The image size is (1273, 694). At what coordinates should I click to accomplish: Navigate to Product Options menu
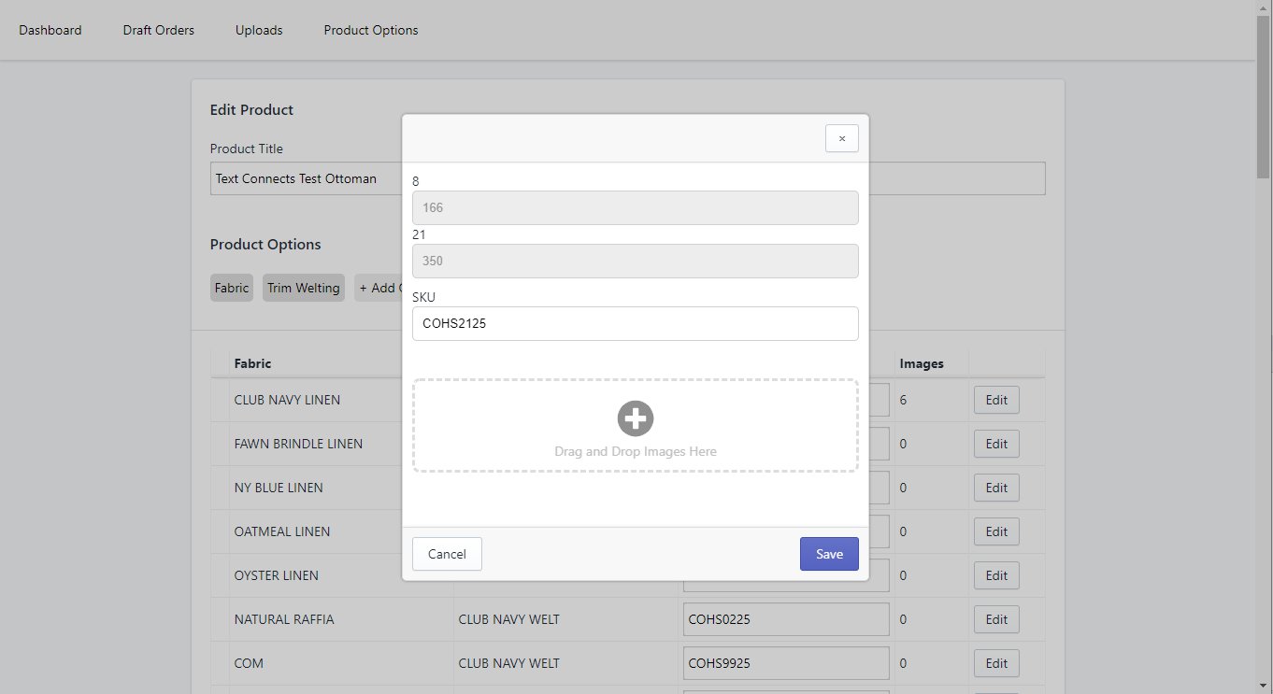371,30
